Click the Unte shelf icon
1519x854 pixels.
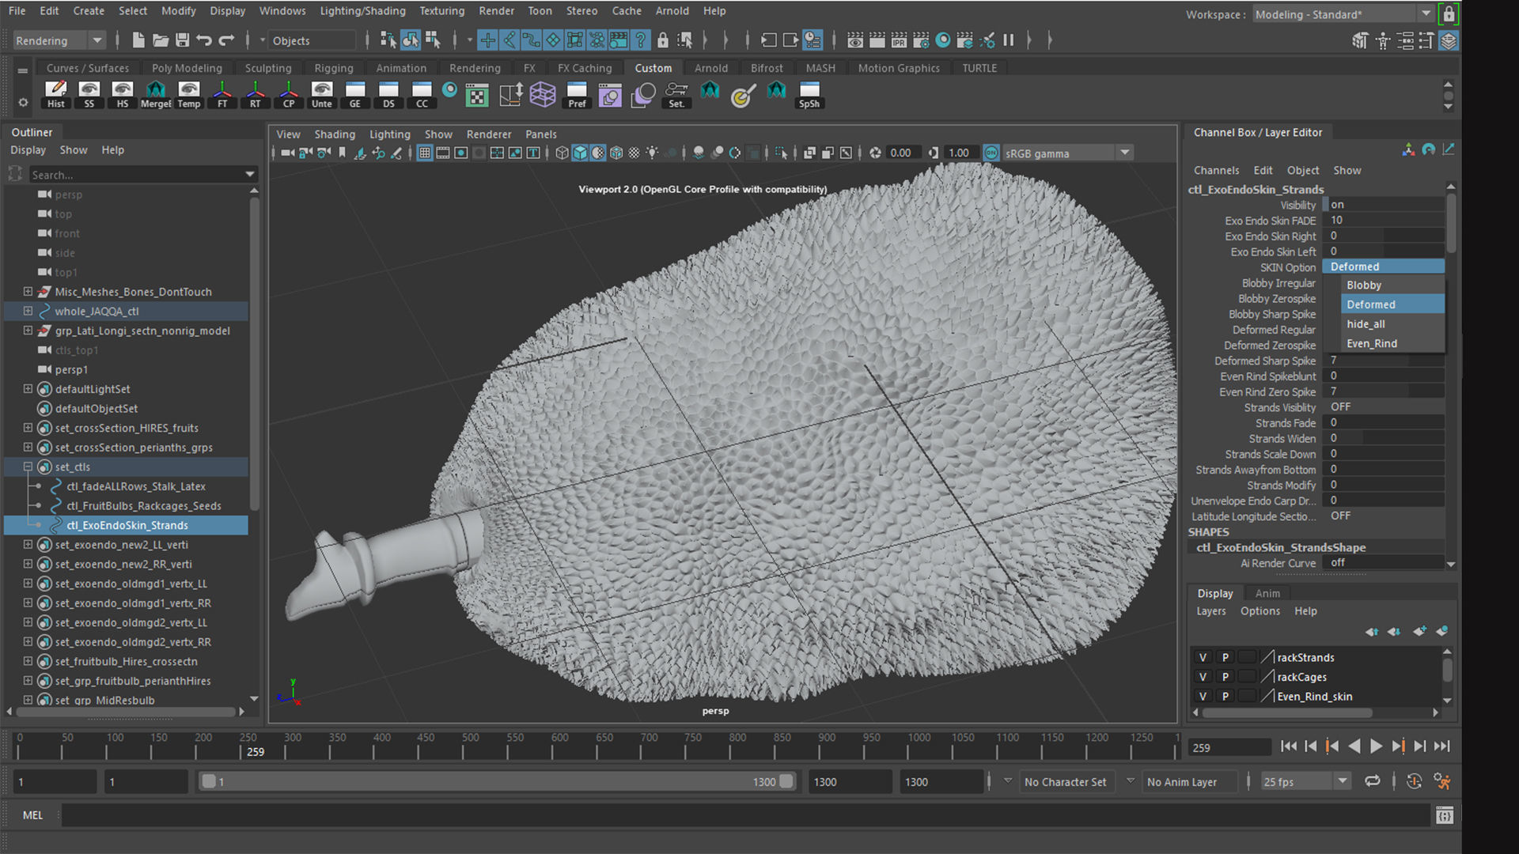322,94
